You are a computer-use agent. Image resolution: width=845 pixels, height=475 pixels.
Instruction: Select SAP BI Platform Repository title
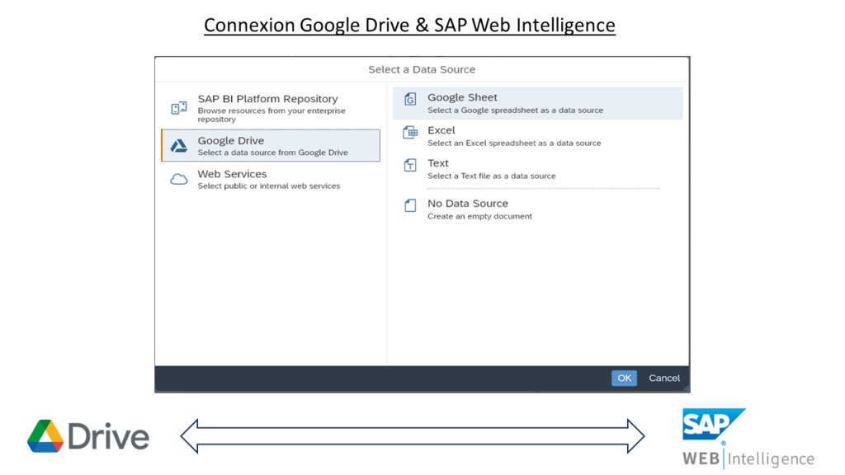coord(268,99)
